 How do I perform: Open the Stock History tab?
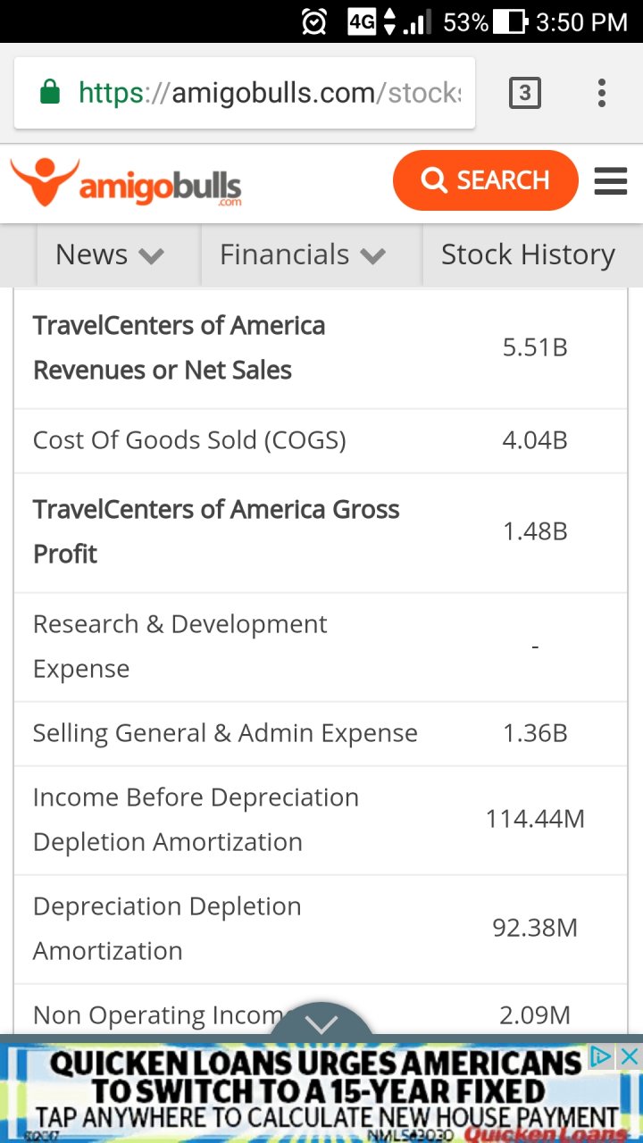pyautogui.click(x=528, y=255)
